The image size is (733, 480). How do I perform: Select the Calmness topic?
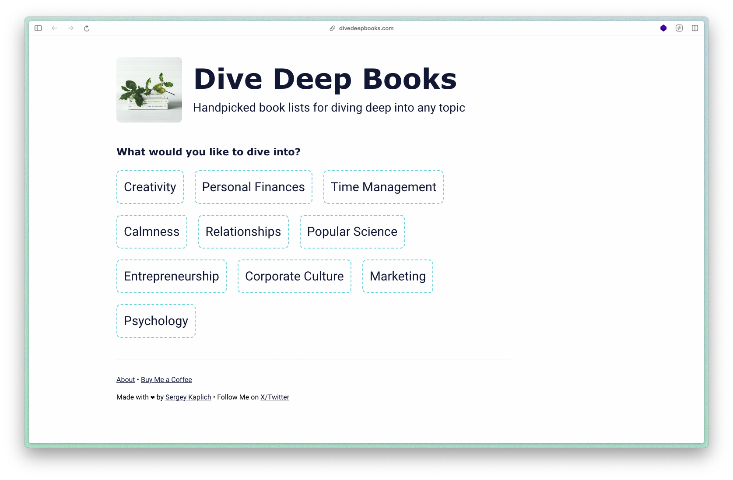(152, 232)
